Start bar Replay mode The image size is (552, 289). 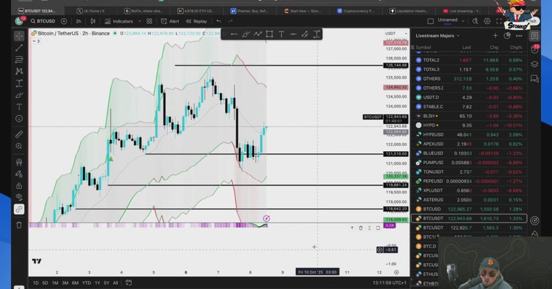pos(197,21)
